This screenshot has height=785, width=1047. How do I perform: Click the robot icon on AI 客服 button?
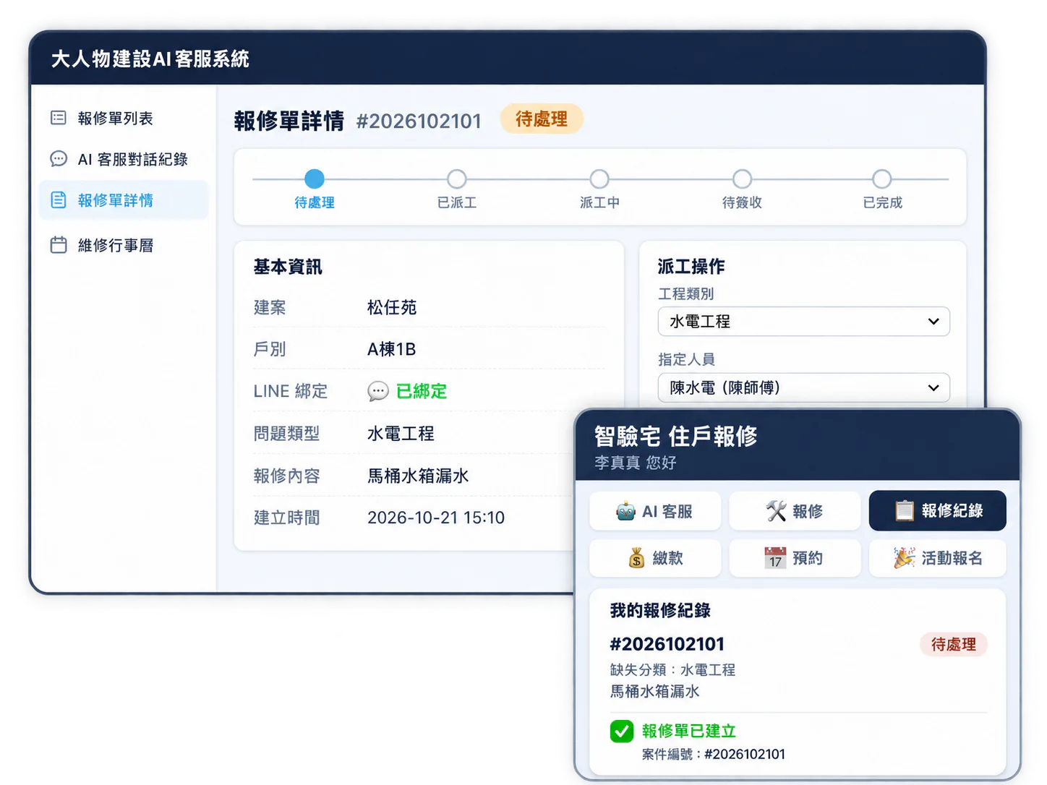(625, 511)
